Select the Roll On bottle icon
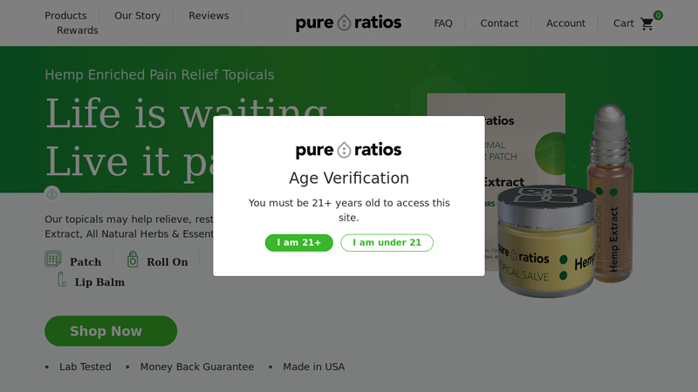Viewport: 698px width, 392px height. [x=133, y=259]
